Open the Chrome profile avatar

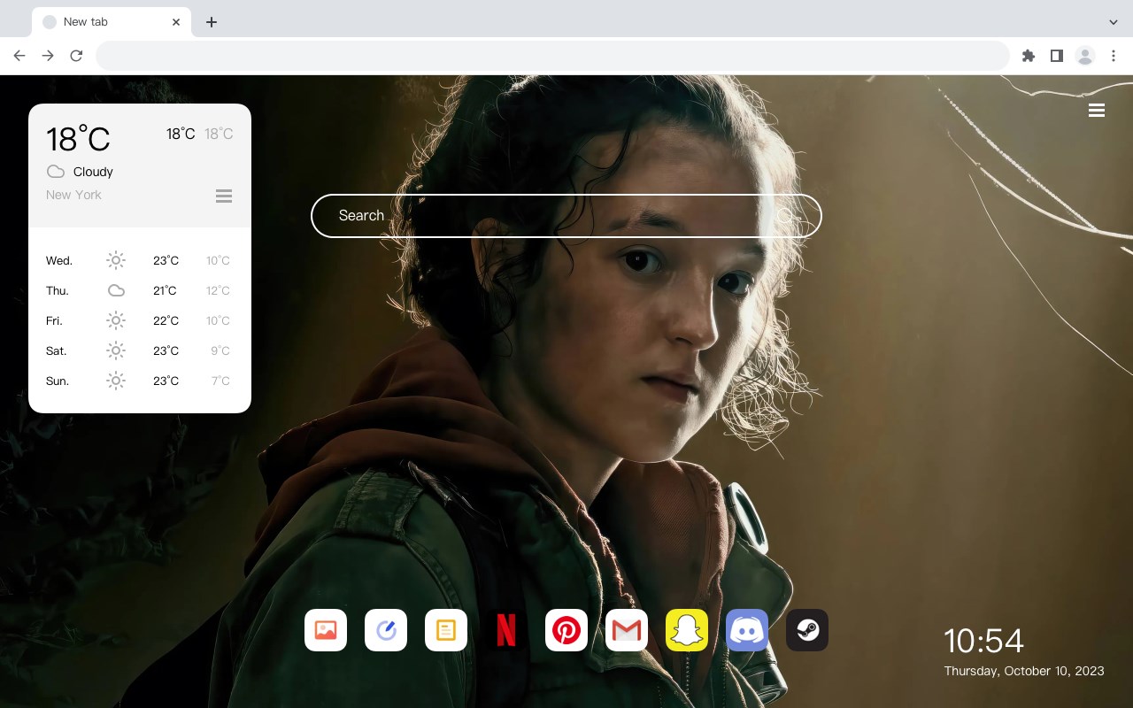pyautogui.click(x=1085, y=56)
